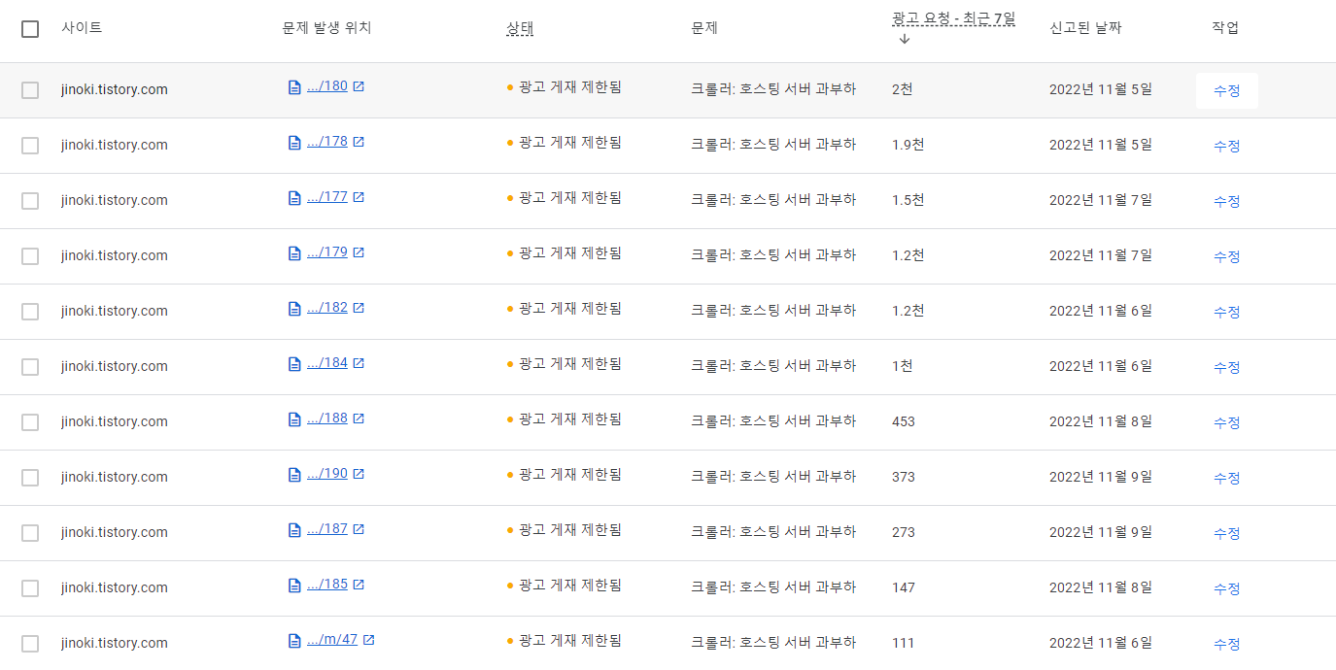The image size is (1336, 670).
Task: Click the page document icon beside .../179
Action: tap(294, 253)
